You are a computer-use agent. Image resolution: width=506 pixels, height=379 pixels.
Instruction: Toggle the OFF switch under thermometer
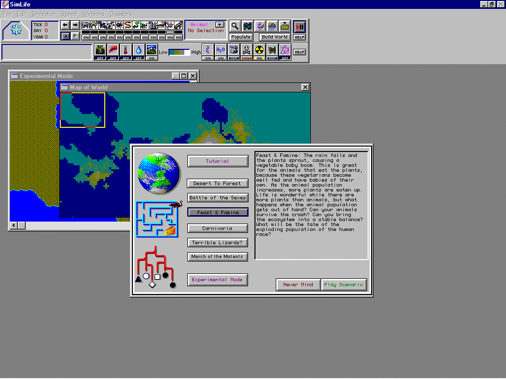tap(126, 58)
